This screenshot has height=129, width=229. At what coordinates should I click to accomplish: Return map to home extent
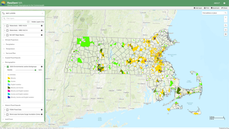225,25
